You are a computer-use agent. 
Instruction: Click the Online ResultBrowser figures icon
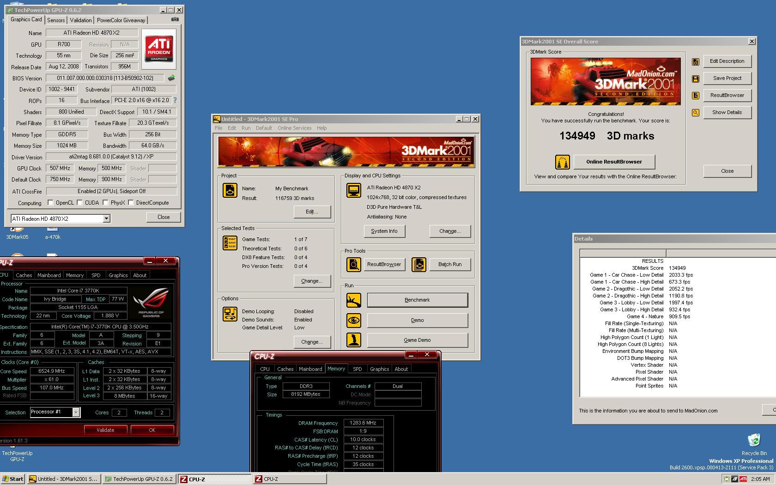click(x=562, y=162)
